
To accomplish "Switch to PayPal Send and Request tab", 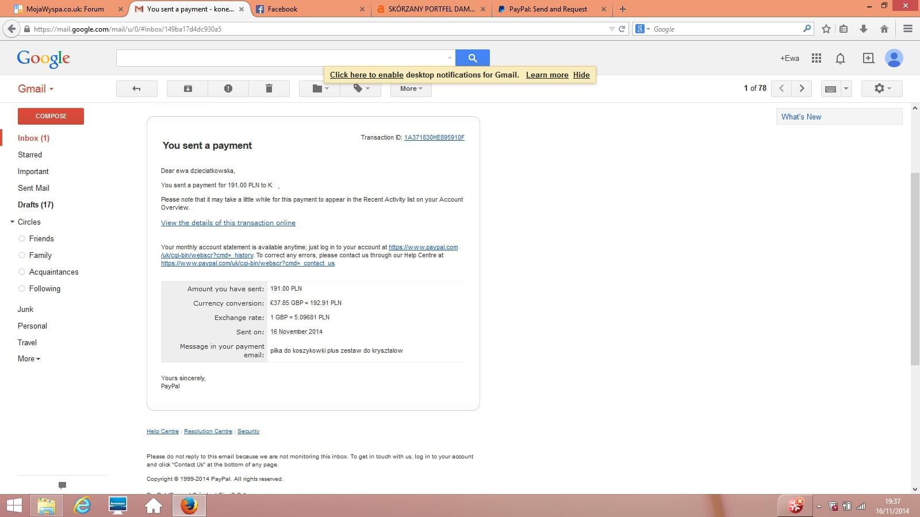I will point(552,9).
